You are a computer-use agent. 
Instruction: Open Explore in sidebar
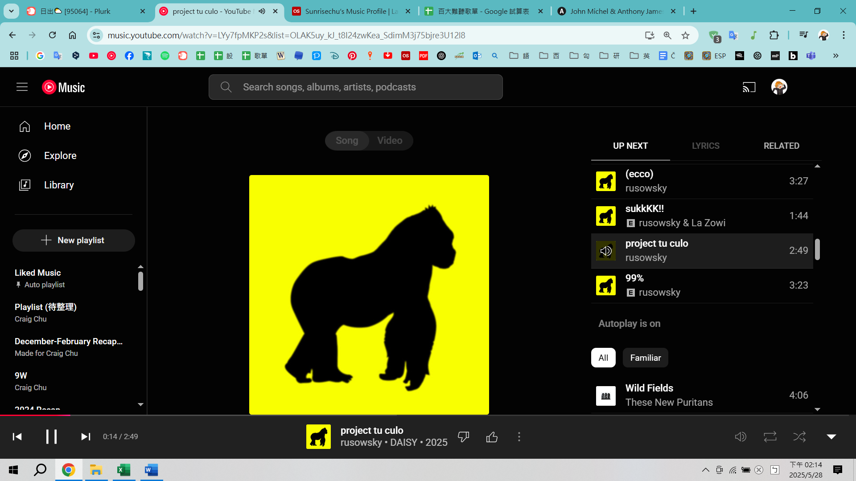(74, 156)
